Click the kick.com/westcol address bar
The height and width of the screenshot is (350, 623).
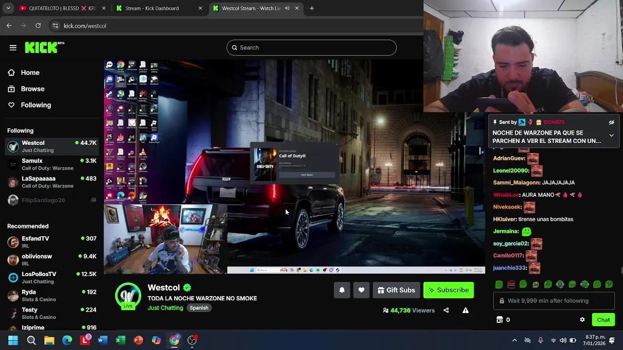point(85,26)
